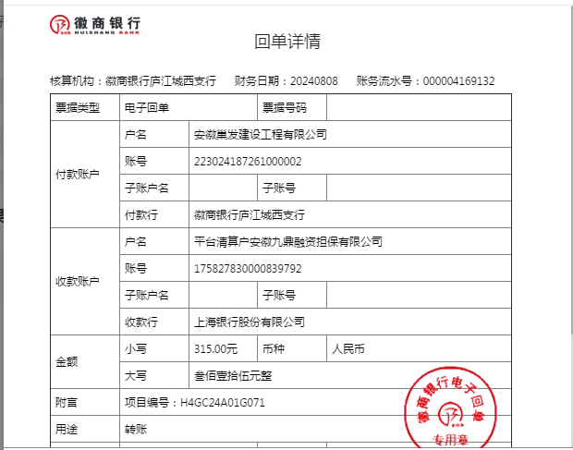Viewport: 573px width, 450px height.
Task: Click the 财务日期 20240808 text
Action: pos(286,81)
